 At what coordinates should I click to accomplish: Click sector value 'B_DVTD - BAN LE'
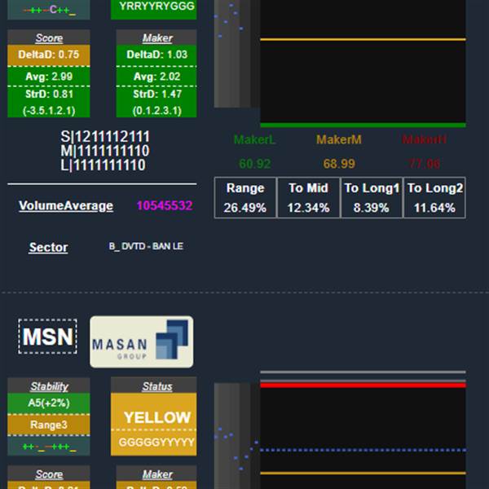click(x=146, y=246)
